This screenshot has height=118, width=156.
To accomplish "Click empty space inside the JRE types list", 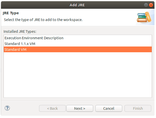I will coord(78,74).
